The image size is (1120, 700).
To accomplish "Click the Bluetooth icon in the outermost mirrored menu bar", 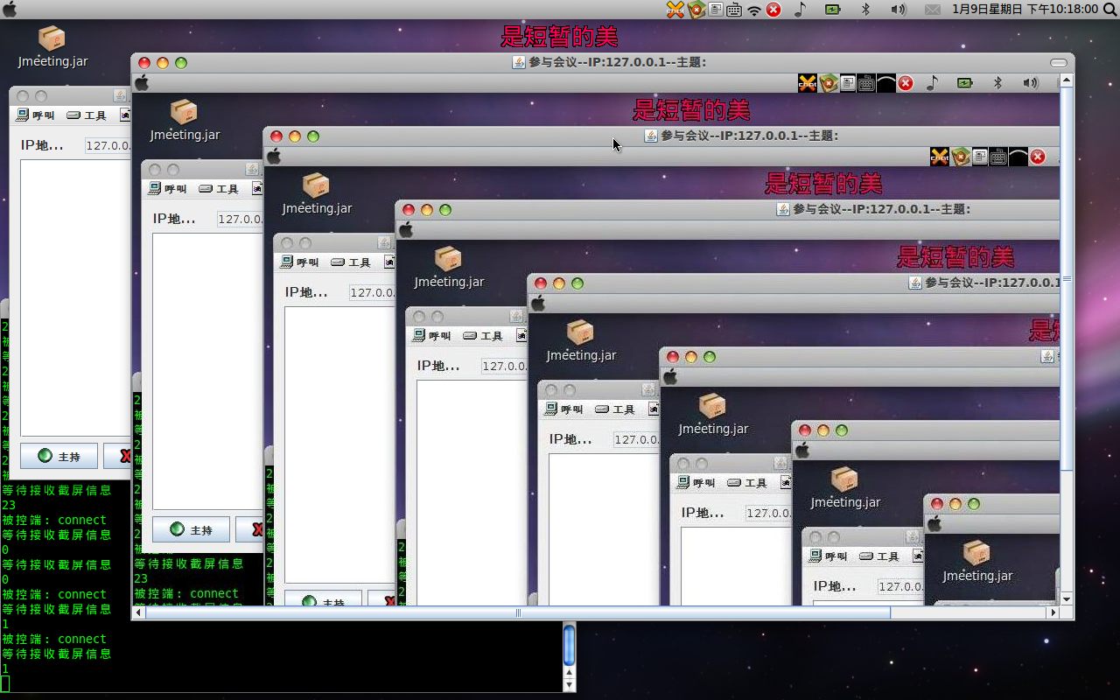I will pos(997,83).
